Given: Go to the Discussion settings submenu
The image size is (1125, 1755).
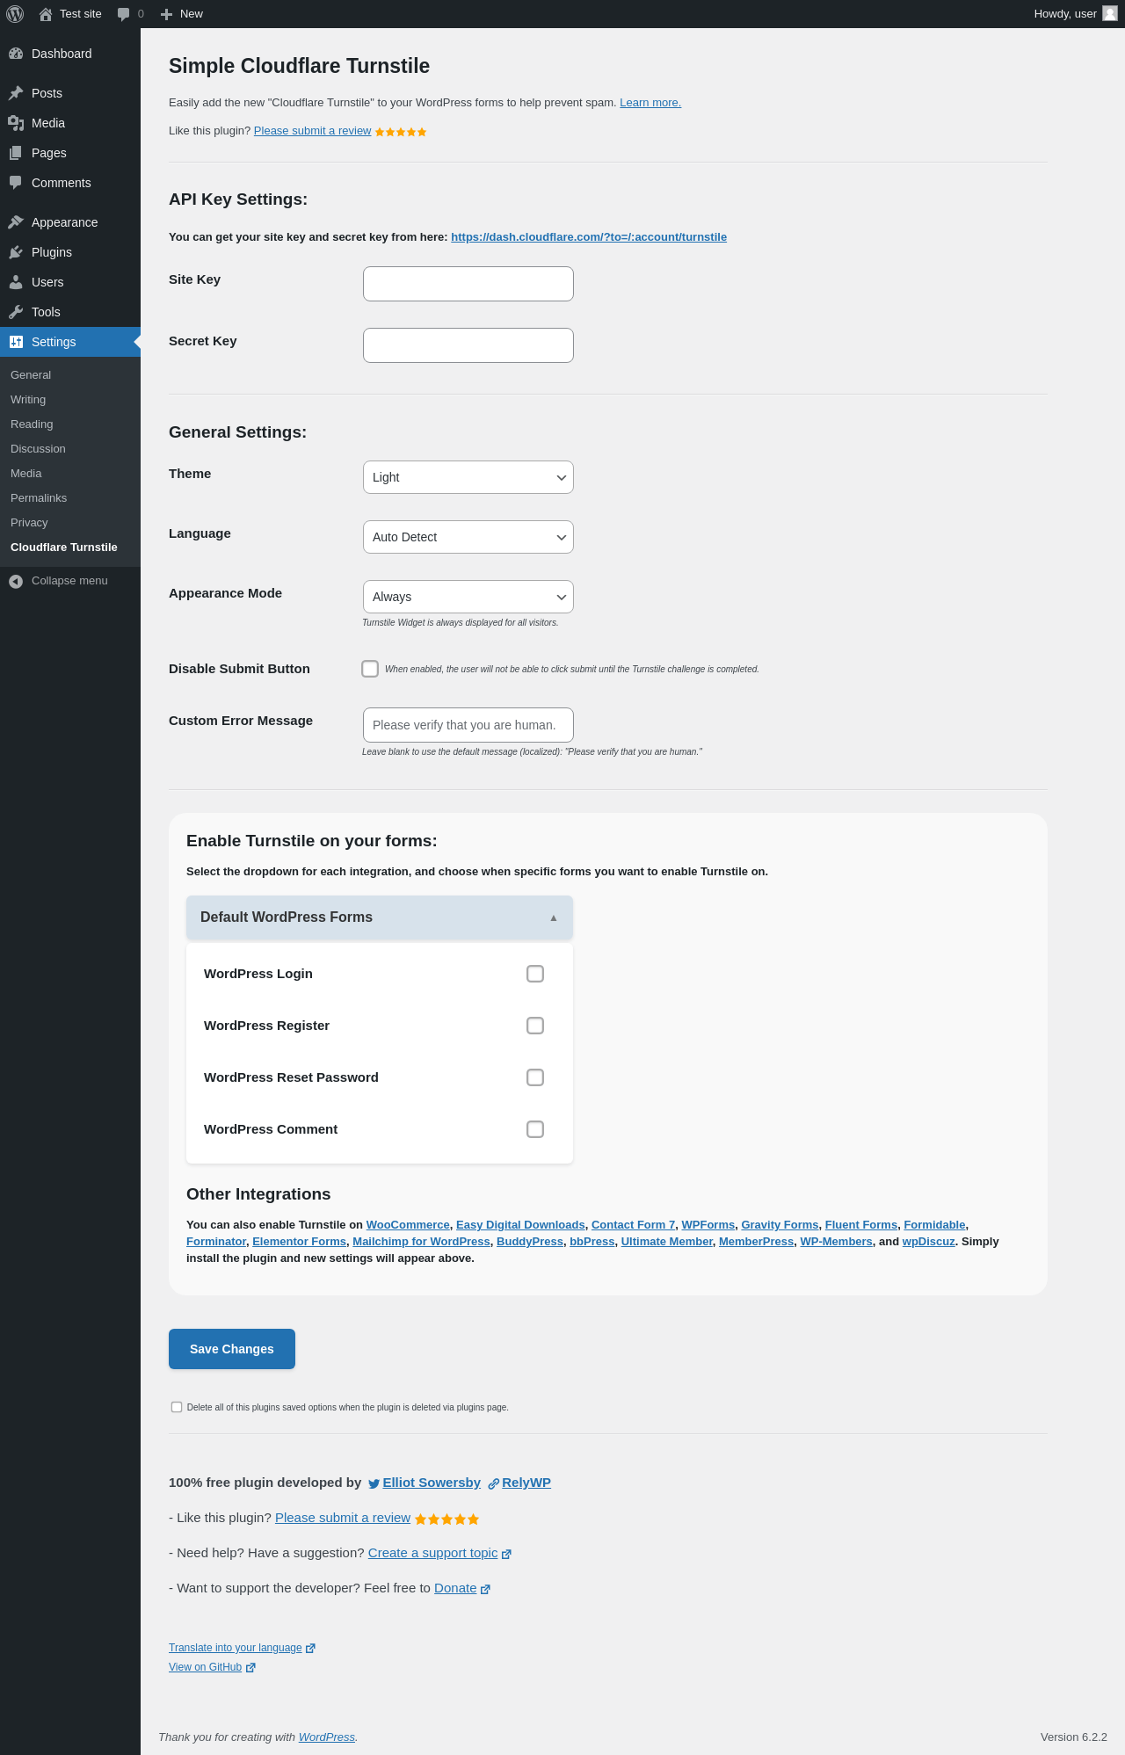Looking at the screenshot, I should [x=38, y=449].
